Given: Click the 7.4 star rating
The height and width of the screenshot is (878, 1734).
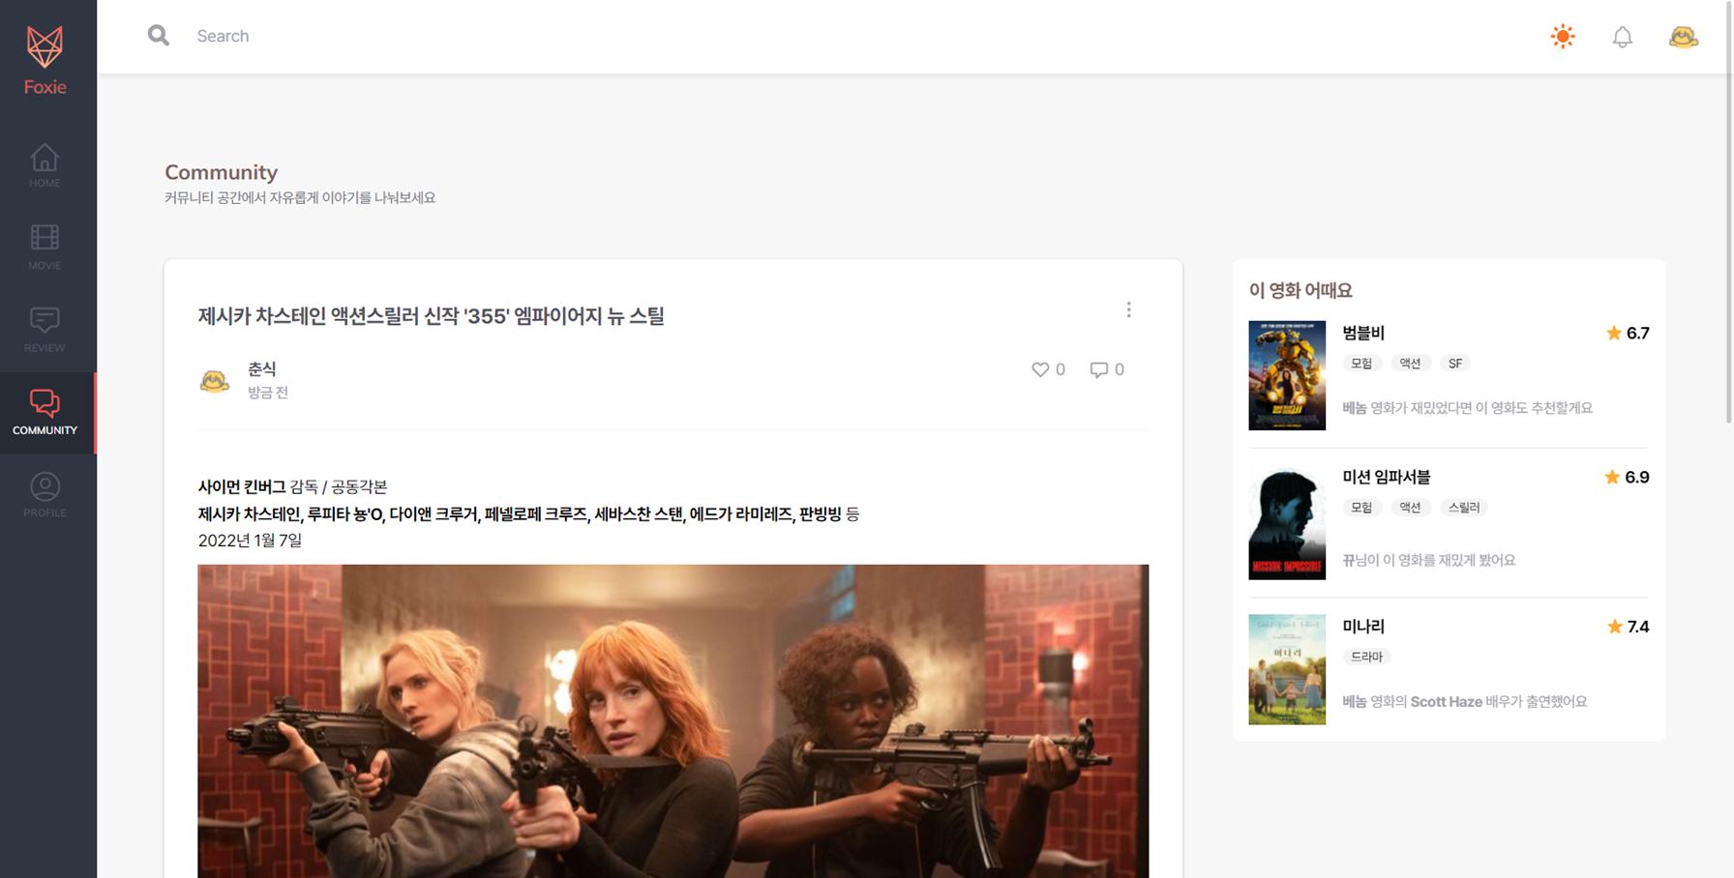Looking at the screenshot, I should (x=1628, y=627).
